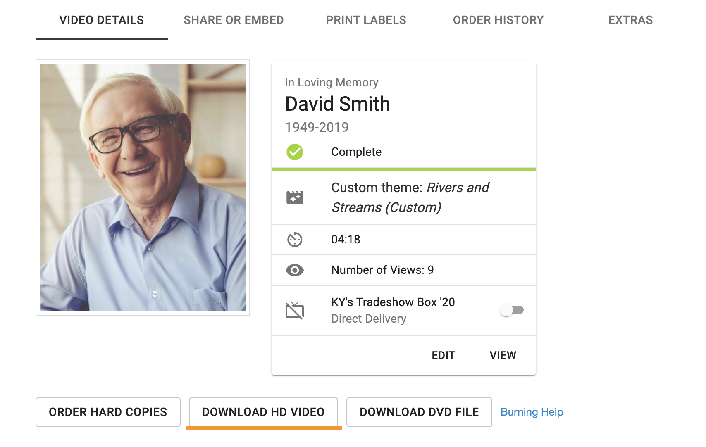Select the Extras tab
This screenshot has width=706, height=447.
[631, 20]
